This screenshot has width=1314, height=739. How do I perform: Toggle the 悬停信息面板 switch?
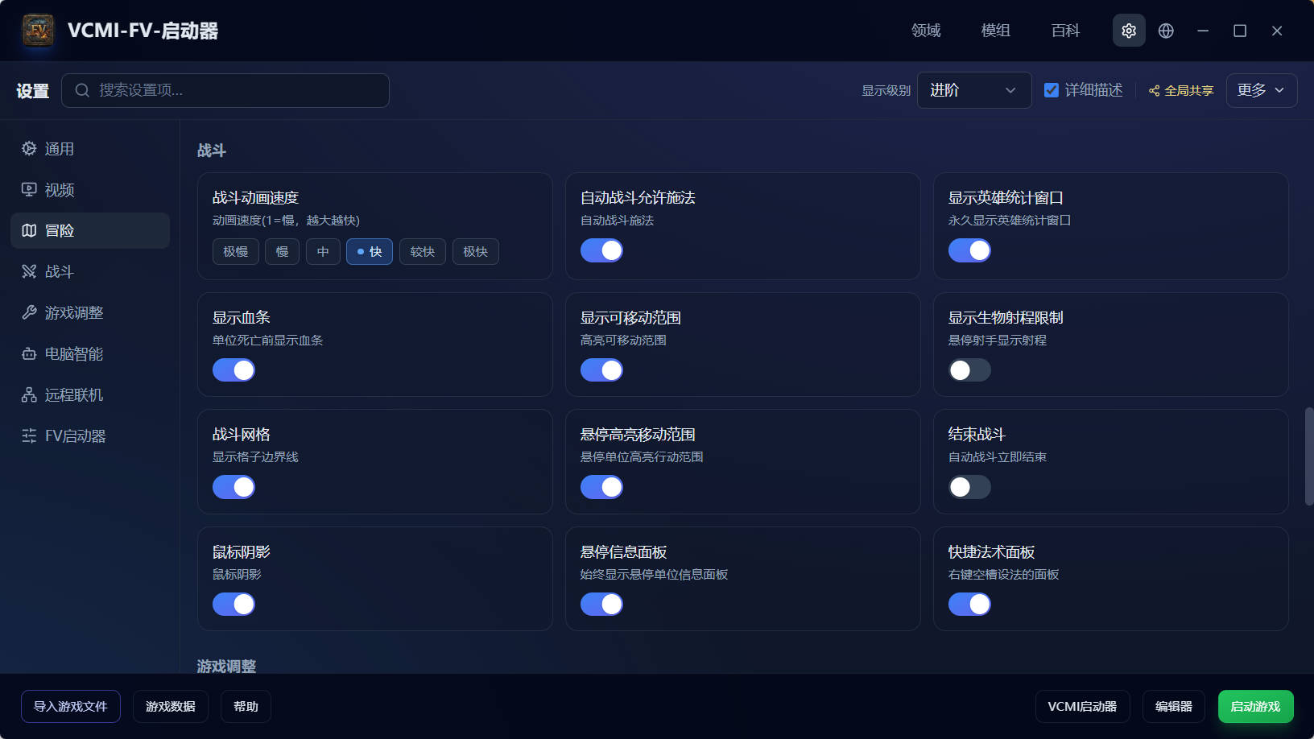coord(601,605)
